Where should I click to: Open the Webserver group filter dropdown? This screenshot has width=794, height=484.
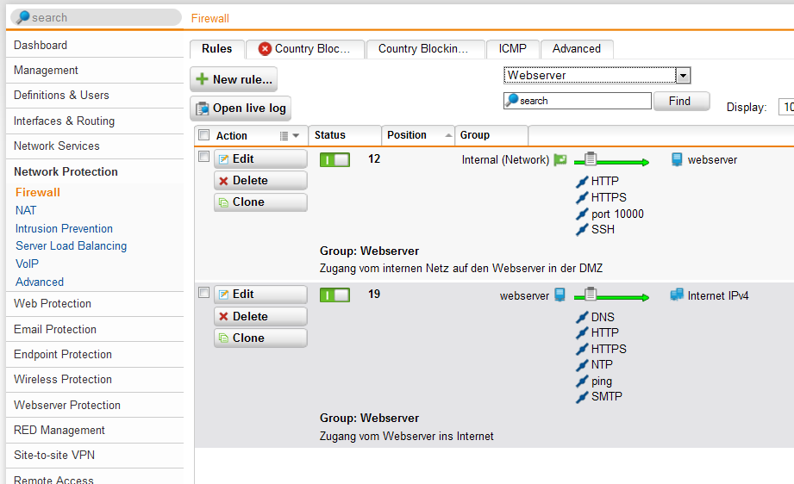[x=683, y=76]
